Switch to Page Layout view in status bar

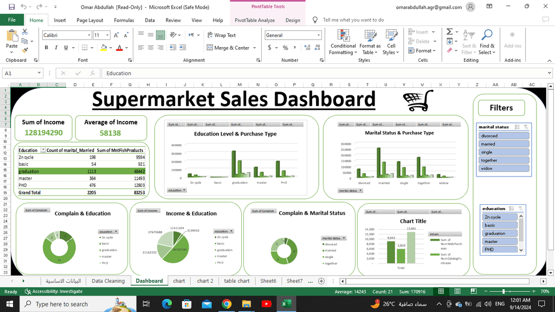[457, 291]
